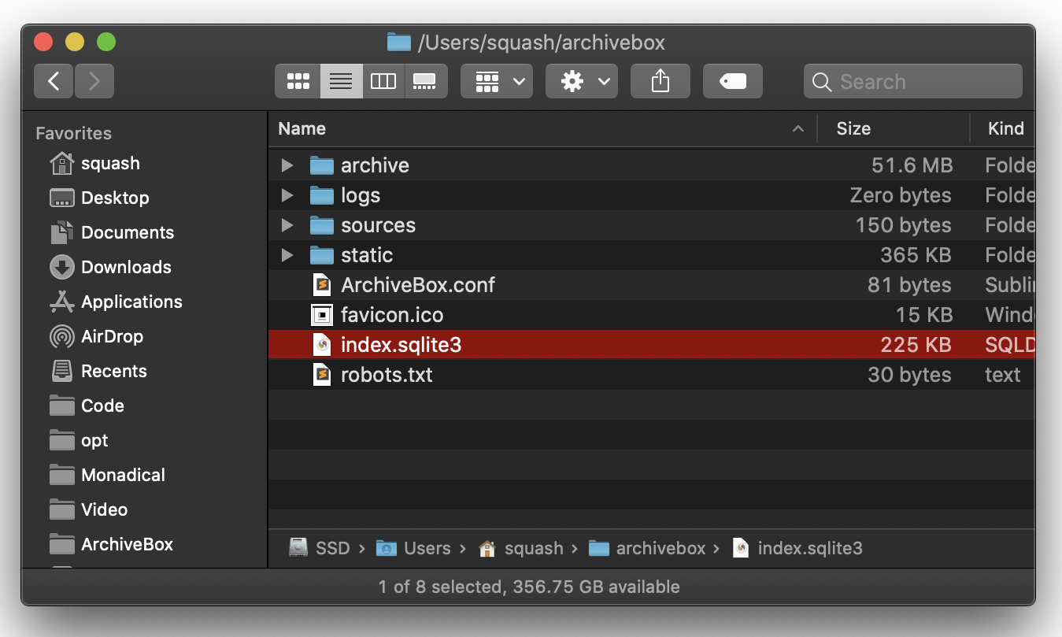
Task: Click the Edit Tags button
Action: pyautogui.click(x=733, y=81)
